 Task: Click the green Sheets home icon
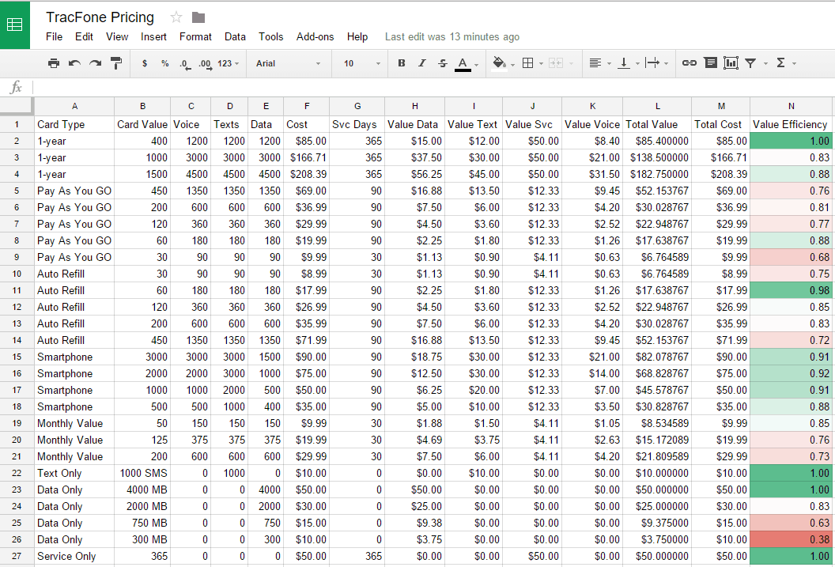tap(14, 25)
